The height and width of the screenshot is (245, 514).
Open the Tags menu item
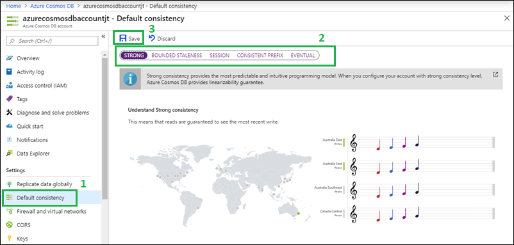(x=22, y=99)
